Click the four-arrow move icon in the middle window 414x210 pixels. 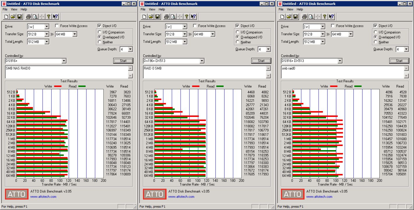[x=180, y=17]
